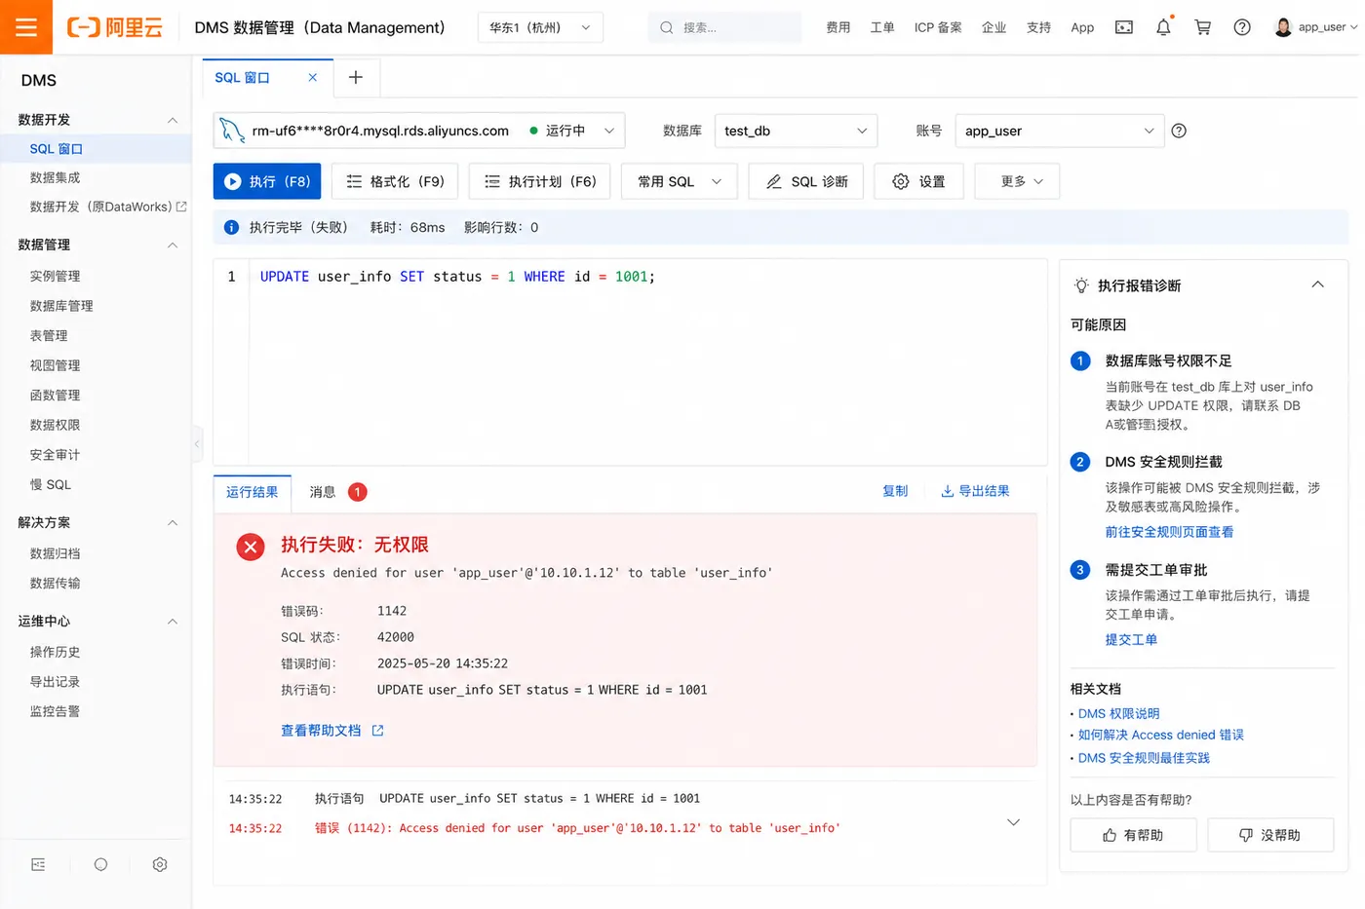Open the shopping cart icon
The width and height of the screenshot is (1365, 909).
click(x=1203, y=27)
